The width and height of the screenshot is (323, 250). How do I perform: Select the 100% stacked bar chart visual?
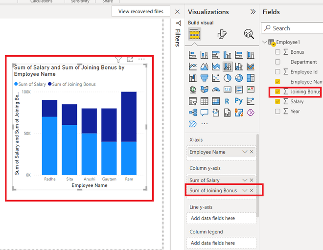click(239, 55)
